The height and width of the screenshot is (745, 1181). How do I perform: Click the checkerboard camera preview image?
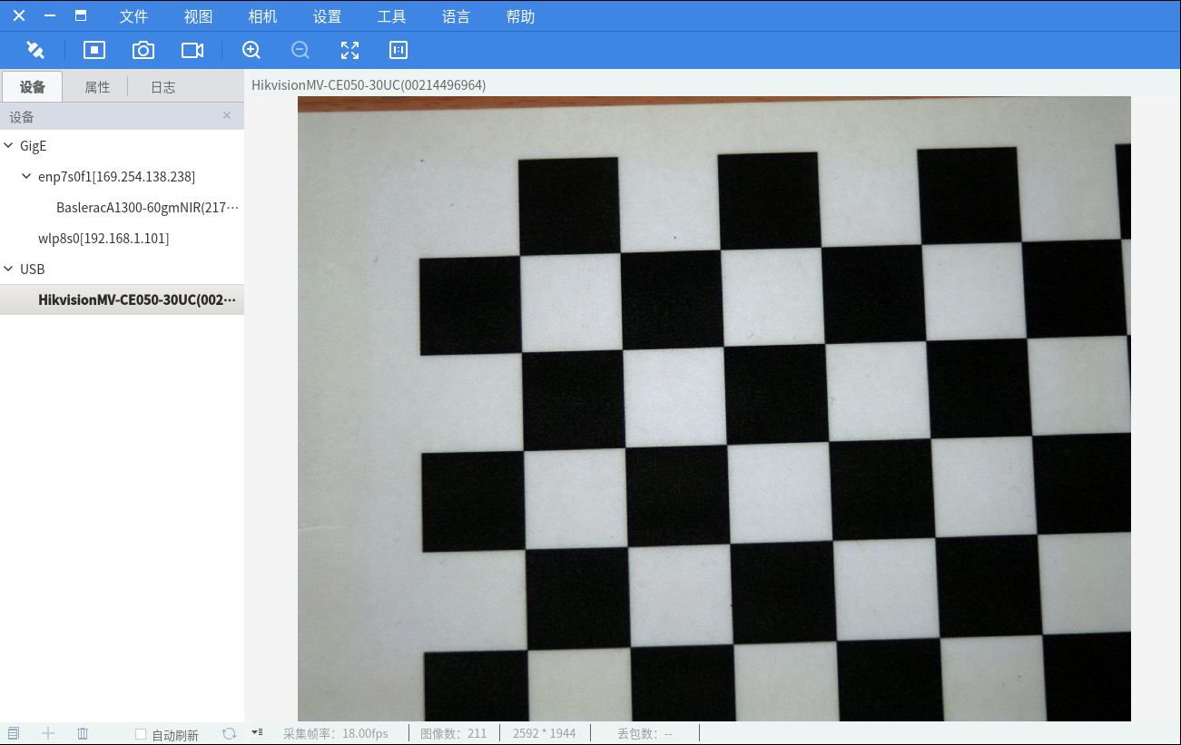714,408
